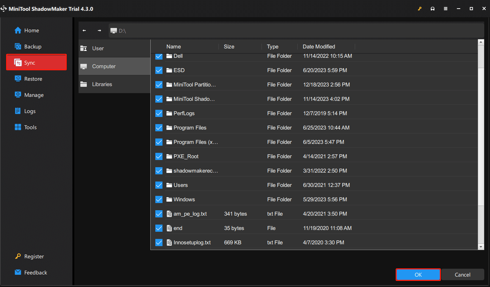The image size is (490, 287).
Task: Open the Tools section
Action: pos(29,127)
